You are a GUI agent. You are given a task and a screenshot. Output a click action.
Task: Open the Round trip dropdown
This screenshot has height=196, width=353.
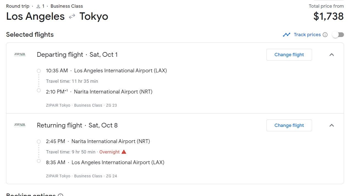[18, 6]
